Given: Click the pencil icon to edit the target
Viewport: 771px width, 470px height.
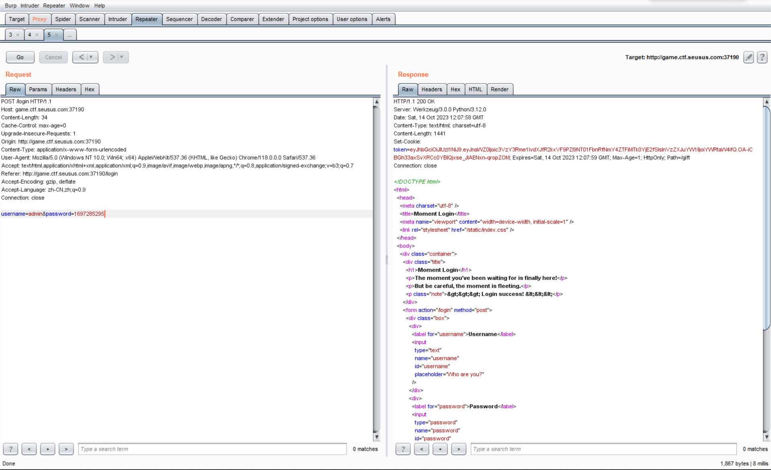Looking at the screenshot, I should click(x=749, y=57).
